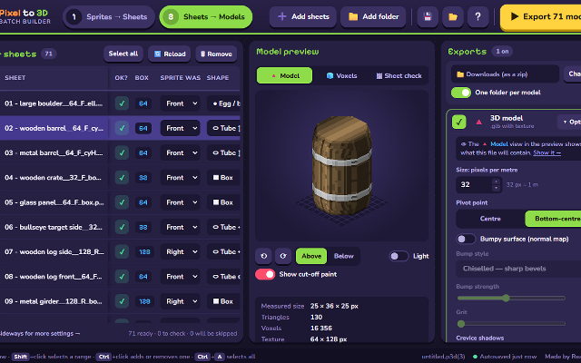Click the Show it link
Screen dimensions: 581x363
pyautogui.click(x=547, y=153)
